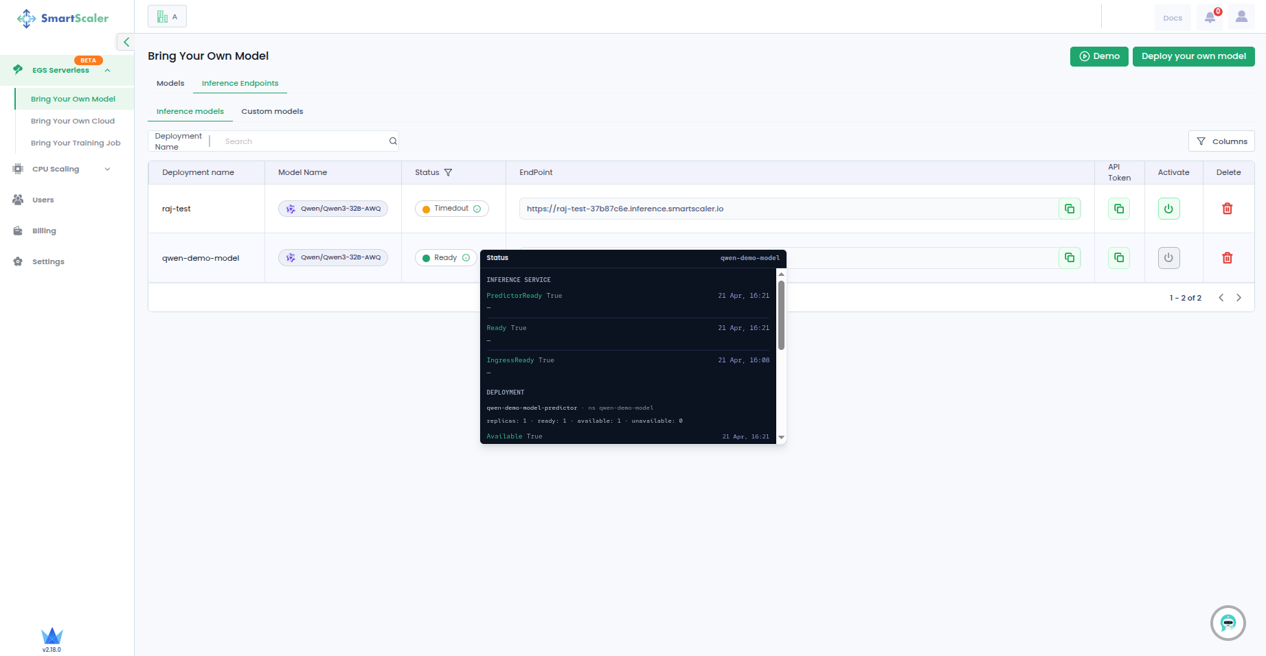Viewport: 1266px width, 656px height.
Task: Click the deployment name search field
Action: click(x=302, y=141)
